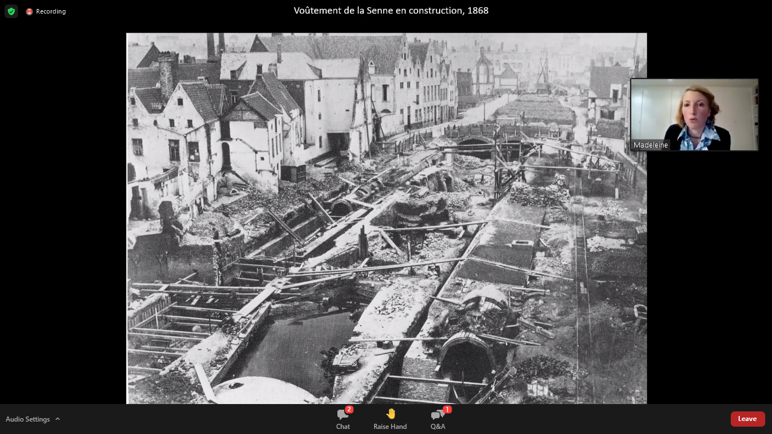The image size is (772, 434).
Task: Click the Madeleine name label
Action: [650, 145]
